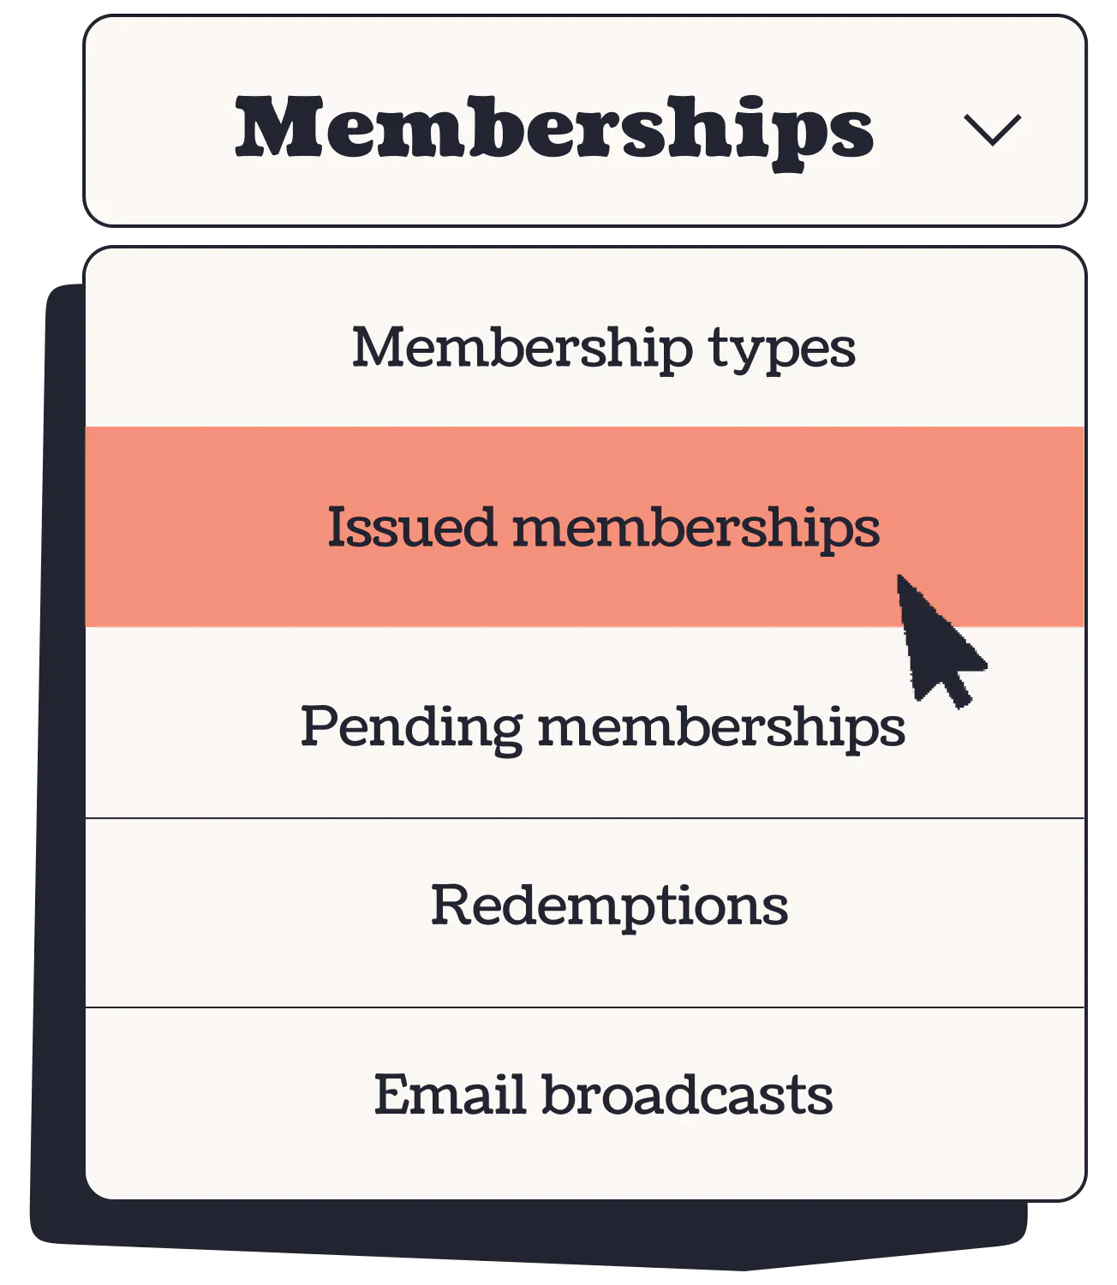Image resolution: width=1117 pixels, height=1285 pixels.
Task: Open the Memberships dropdown header
Action: (585, 122)
